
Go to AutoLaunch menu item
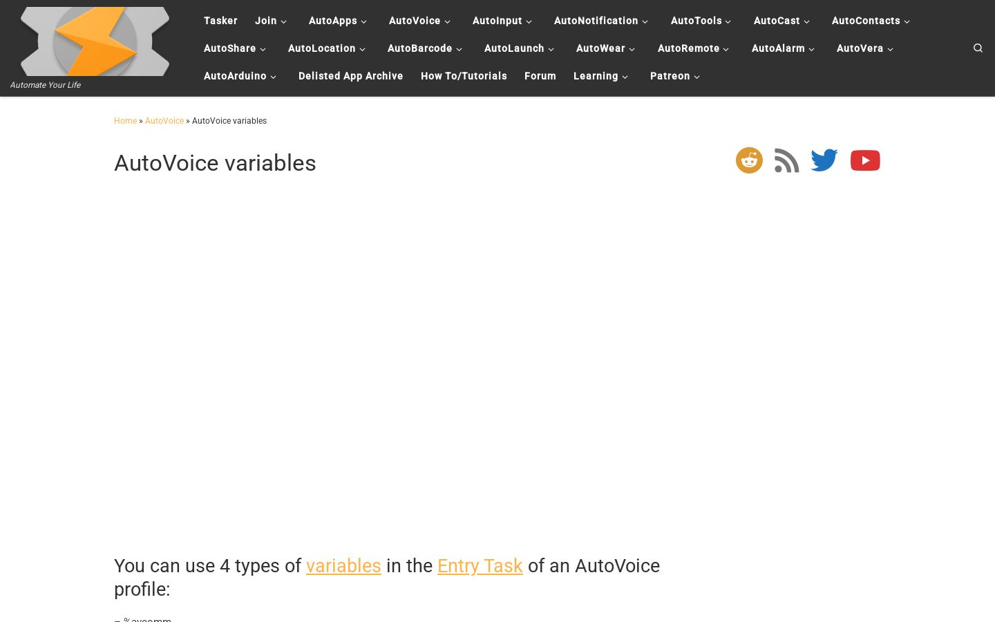(x=514, y=48)
